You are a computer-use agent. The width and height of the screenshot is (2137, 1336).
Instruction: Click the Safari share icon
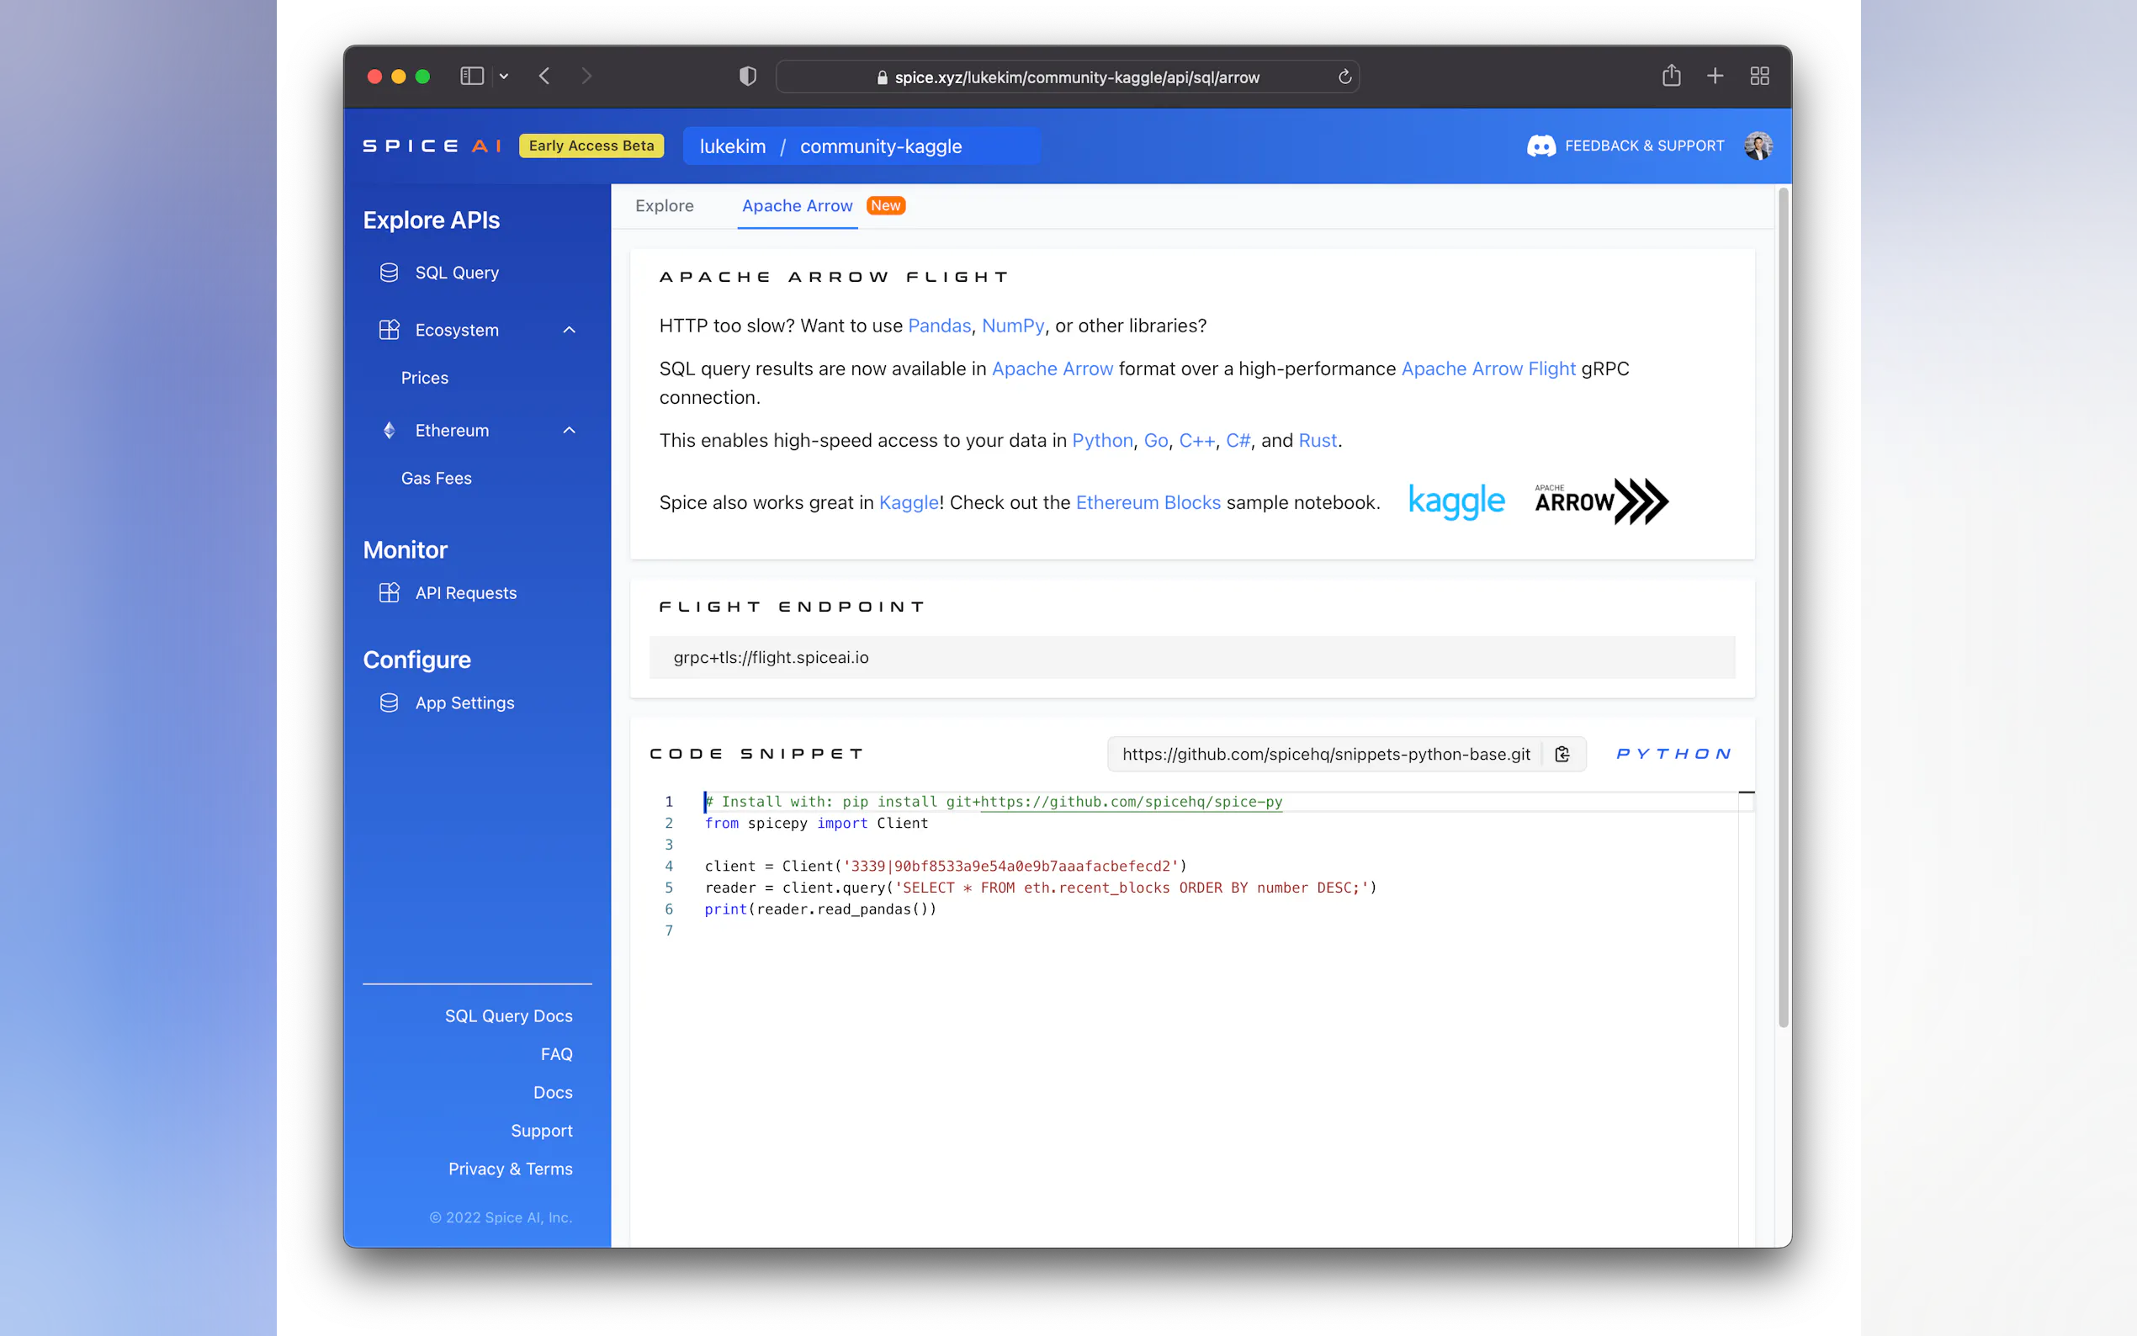(1671, 76)
